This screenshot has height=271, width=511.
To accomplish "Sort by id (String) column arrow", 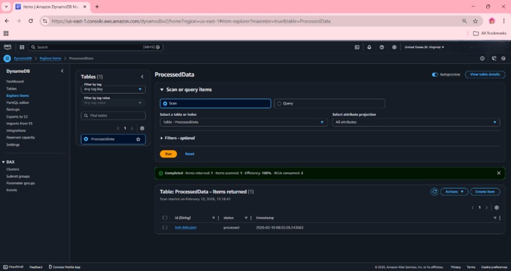I will (x=214, y=218).
